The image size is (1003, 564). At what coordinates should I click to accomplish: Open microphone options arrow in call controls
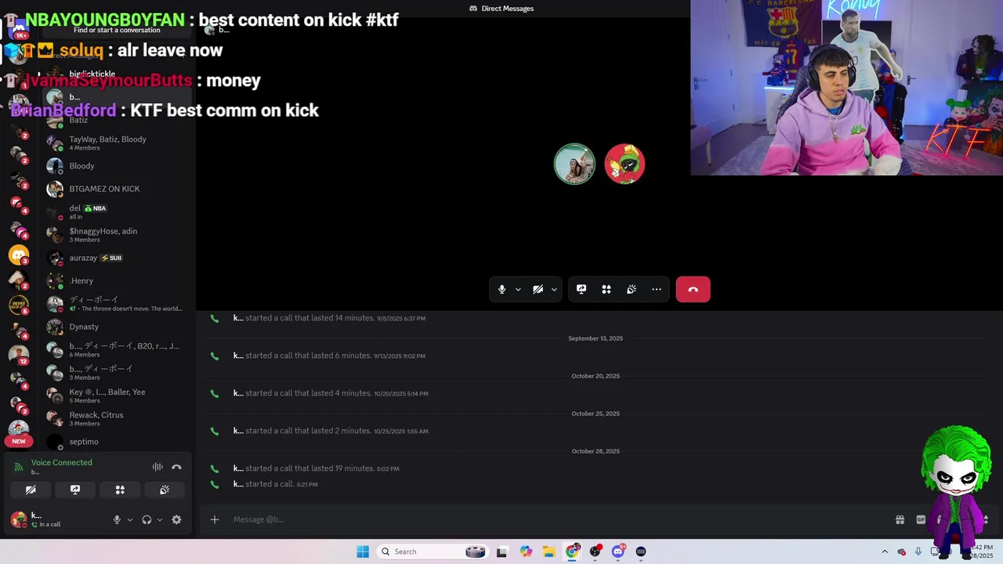(x=518, y=289)
